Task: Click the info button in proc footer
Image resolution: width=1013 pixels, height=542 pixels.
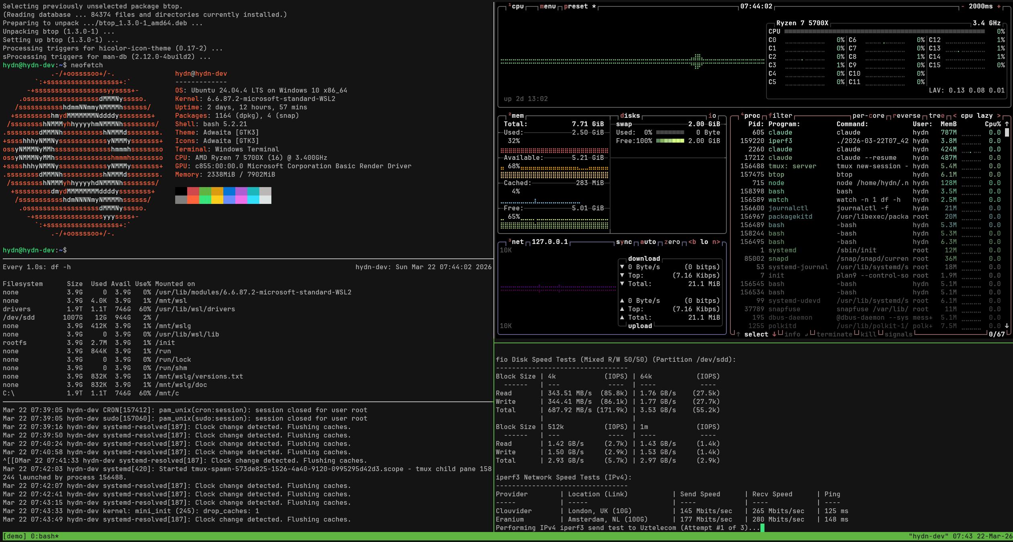Action: [x=792, y=334]
